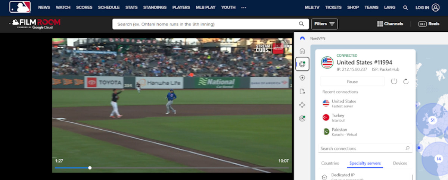Go to STANDINGS page
Screen dimensions: 448x180
coord(155,7)
